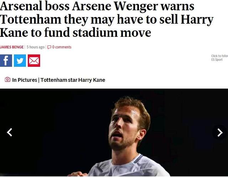Click the camera icon beside In Pictures
Screen dimensions: 228x178
(7, 80)
